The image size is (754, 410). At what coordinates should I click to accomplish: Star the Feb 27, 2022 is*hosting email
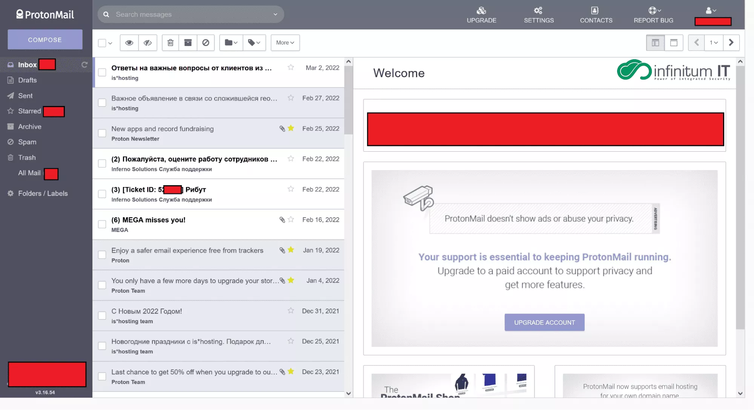pyautogui.click(x=291, y=98)
